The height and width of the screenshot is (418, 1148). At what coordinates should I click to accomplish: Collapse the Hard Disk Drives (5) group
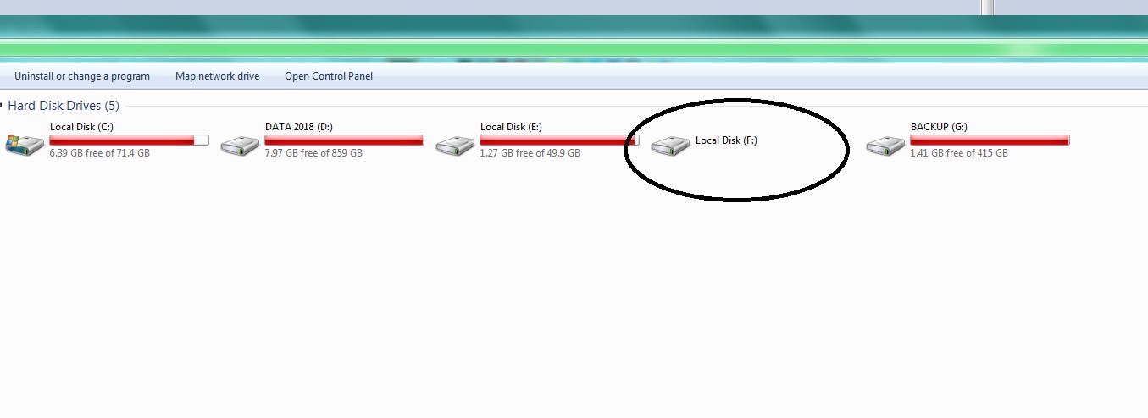[64, 106]
